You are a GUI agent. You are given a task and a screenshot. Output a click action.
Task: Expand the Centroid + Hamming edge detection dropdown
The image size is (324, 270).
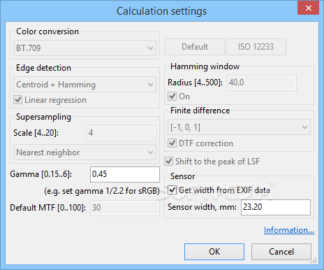coord(84,85)
